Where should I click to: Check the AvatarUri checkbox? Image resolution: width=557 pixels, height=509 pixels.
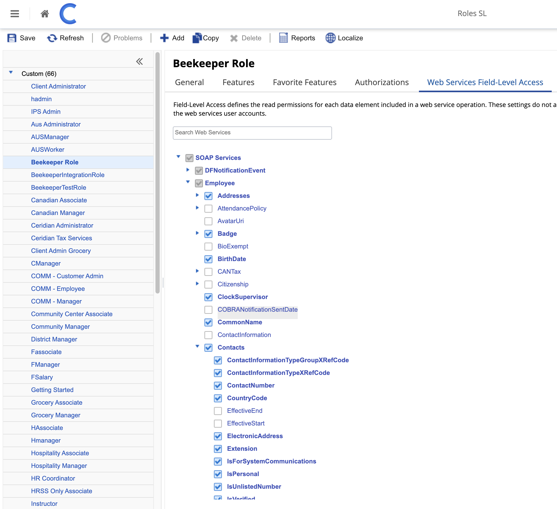pyautogui.click(x=209, y=221)
